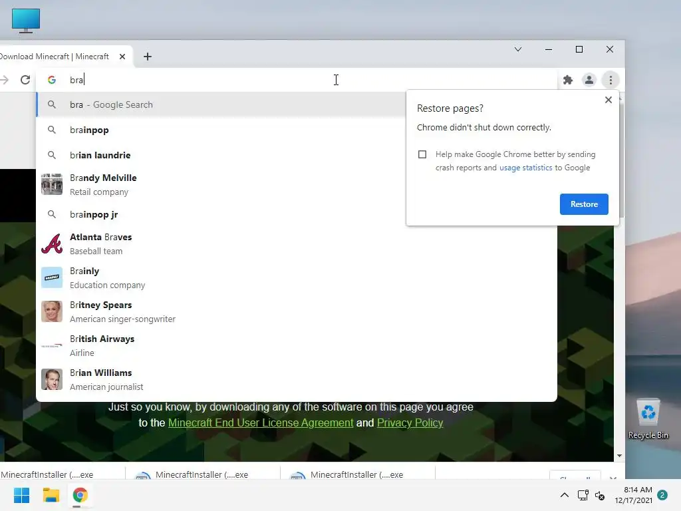
Task: Open File Explorer from the taskbar
Action: click(51, 495)
